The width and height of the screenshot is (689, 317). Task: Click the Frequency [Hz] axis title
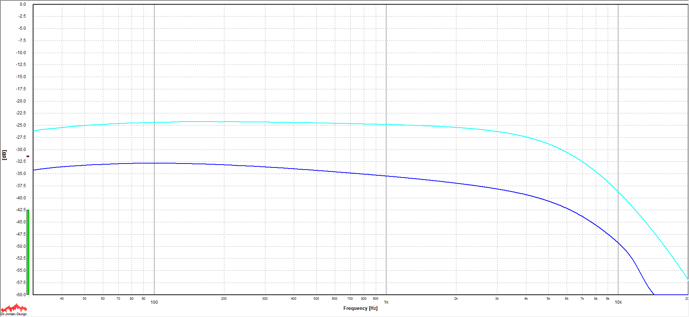point(360,308)
